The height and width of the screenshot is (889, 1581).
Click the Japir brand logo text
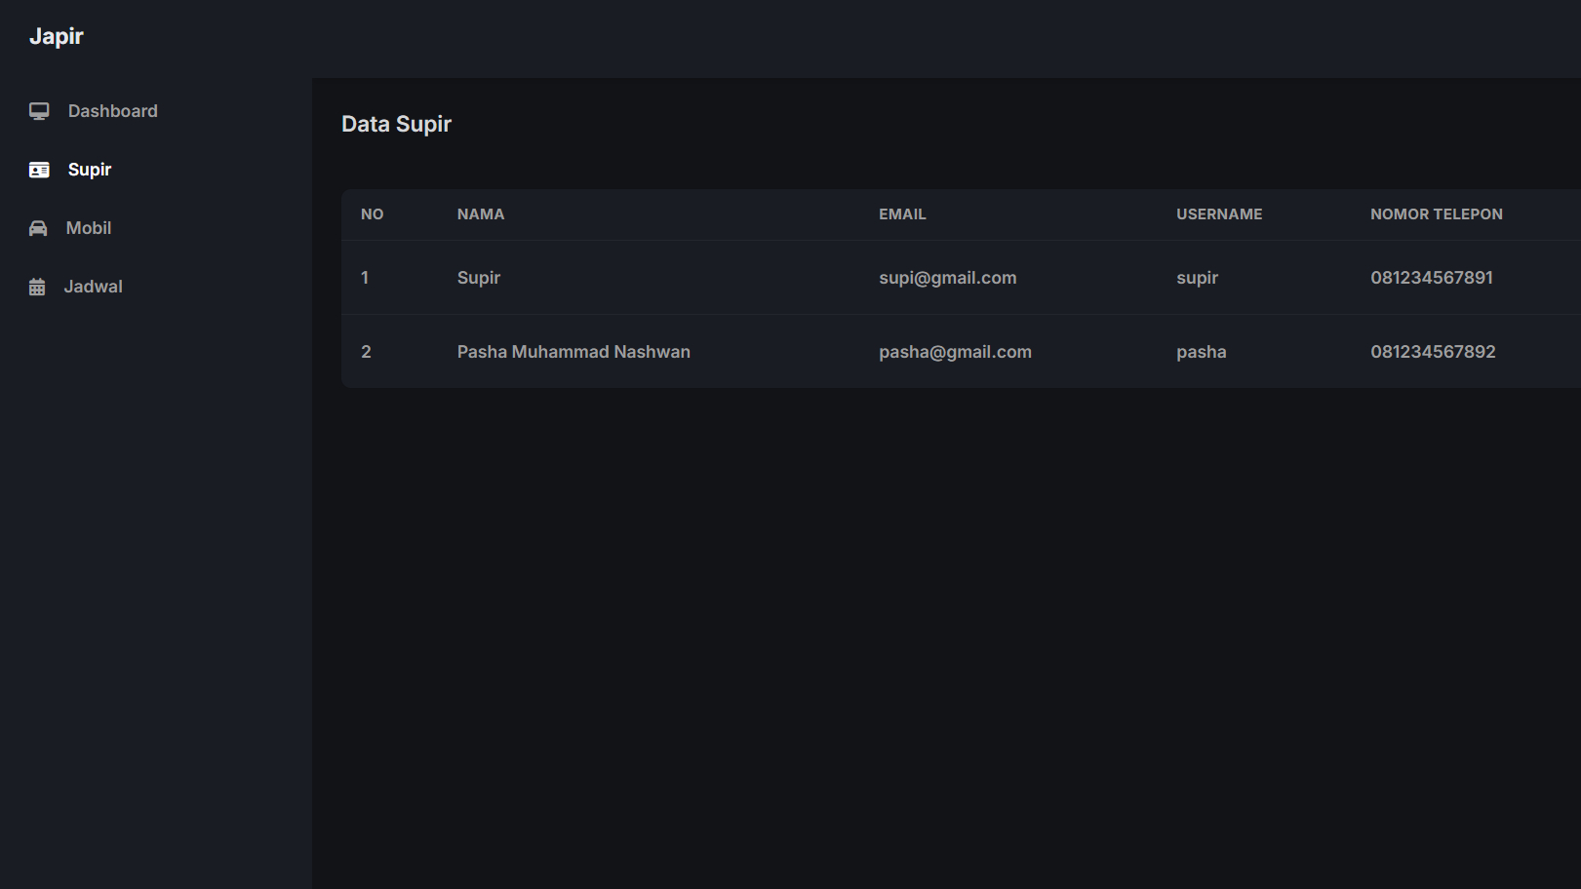pos(57,36)
